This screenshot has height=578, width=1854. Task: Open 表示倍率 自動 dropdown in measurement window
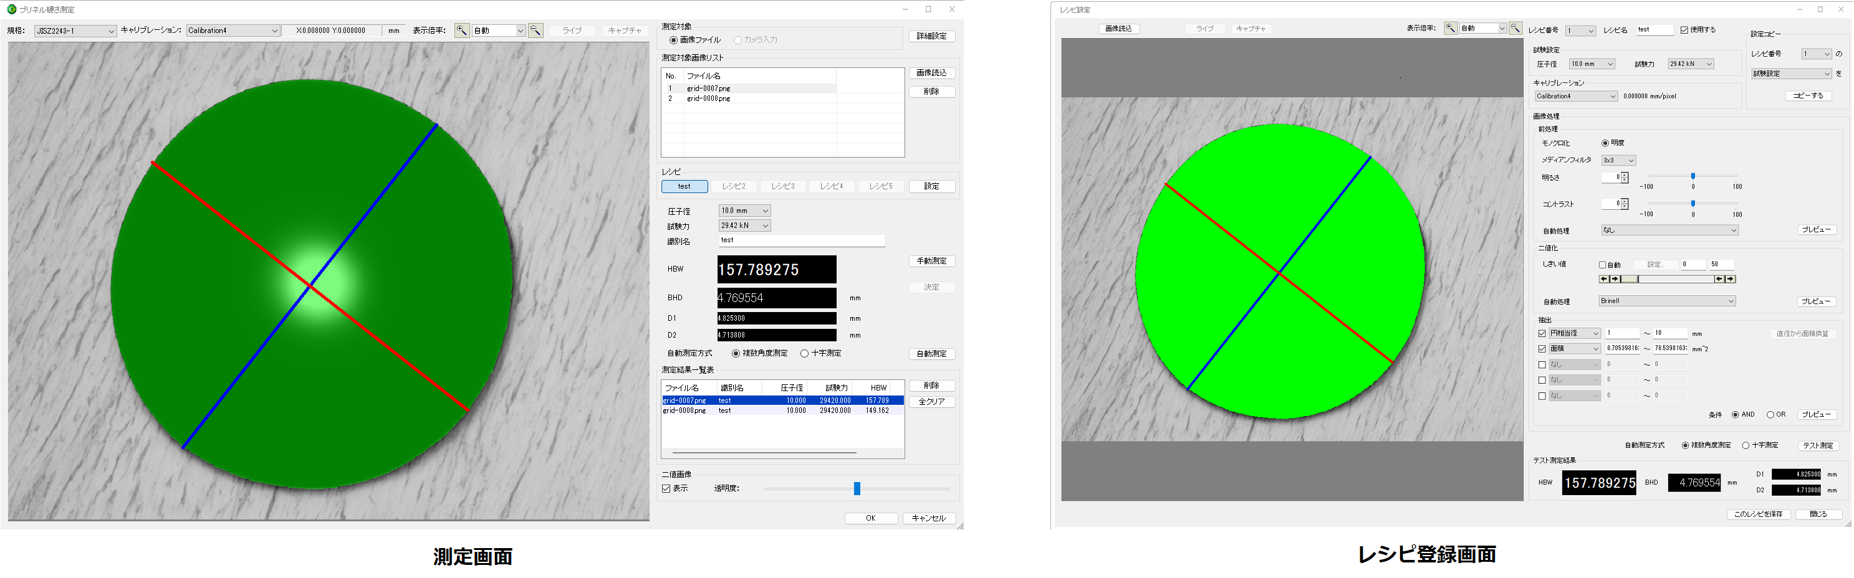click(498, 31)
